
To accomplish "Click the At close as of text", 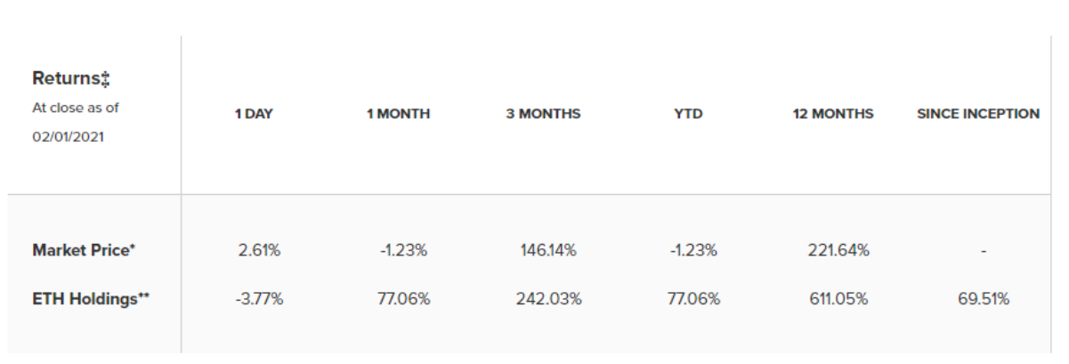I will click(x=75, y=108).
